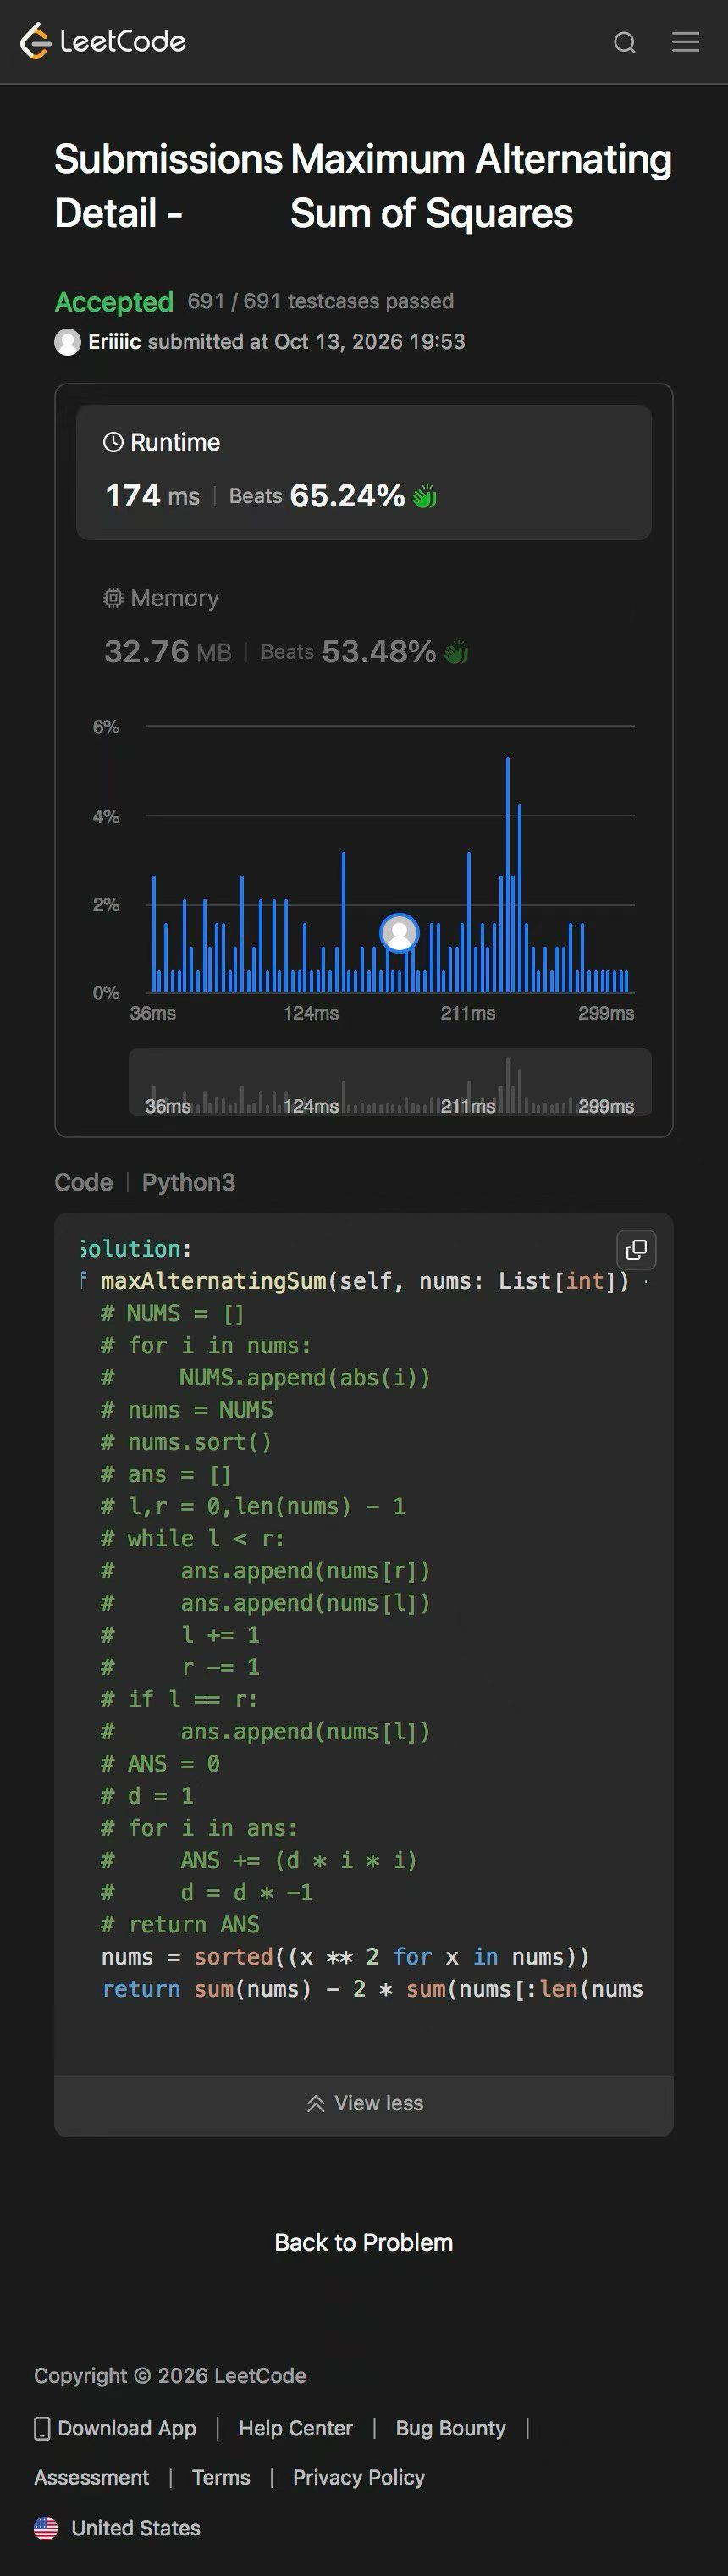Viewport: 728px width, 2576px height.
Task: Click Eriiic's profile avatar near the username
Action: (x=67, y=342)
